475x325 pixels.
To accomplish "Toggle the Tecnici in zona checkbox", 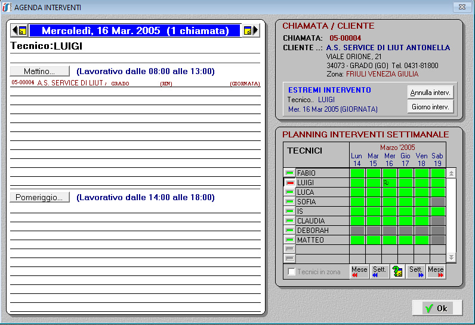I will point(292,272).
